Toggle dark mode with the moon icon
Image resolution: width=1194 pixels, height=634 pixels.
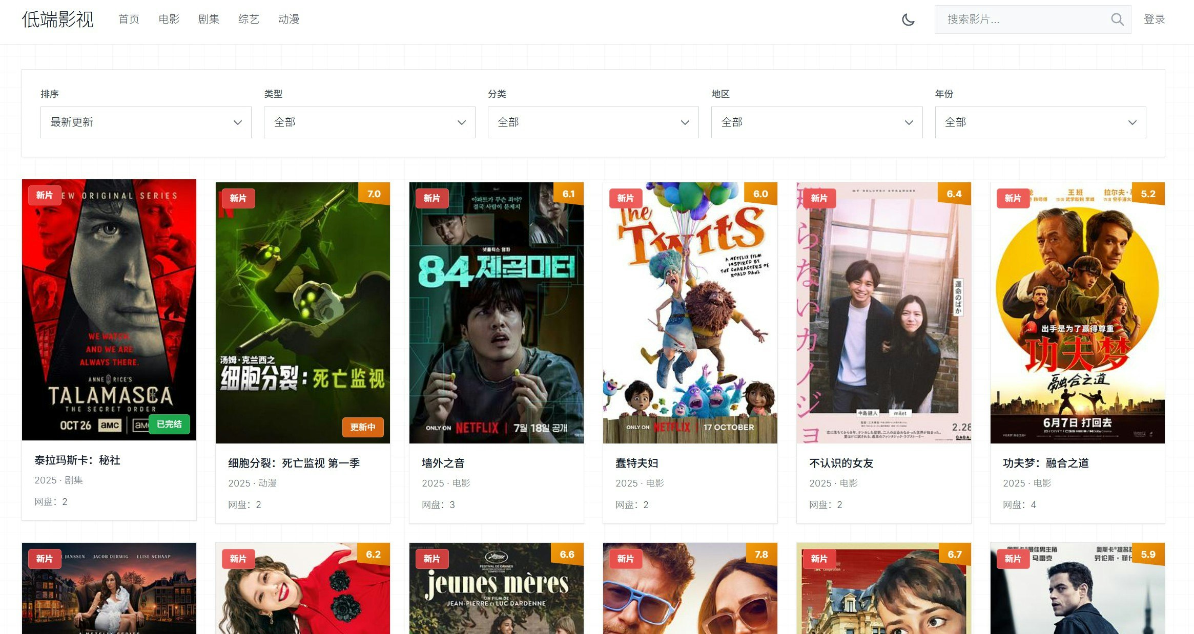click(908, 19)
